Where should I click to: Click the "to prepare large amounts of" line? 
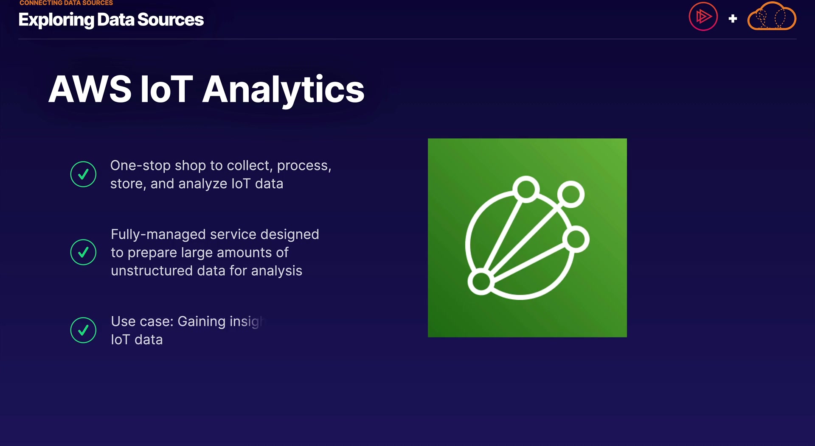200,252
